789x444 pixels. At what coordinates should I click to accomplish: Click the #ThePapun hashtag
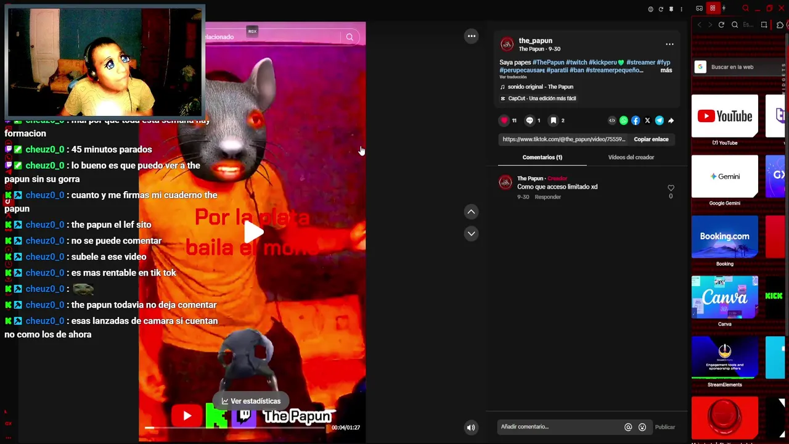(x=548, y=62)
